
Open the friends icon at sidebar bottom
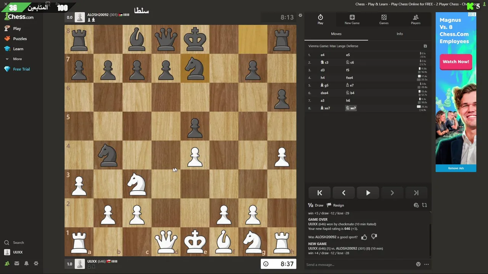(x=7, y=263)
